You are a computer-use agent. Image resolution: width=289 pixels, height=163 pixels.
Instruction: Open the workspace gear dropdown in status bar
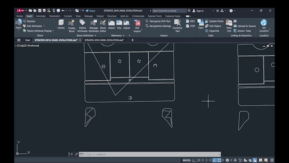click(231, 160)
